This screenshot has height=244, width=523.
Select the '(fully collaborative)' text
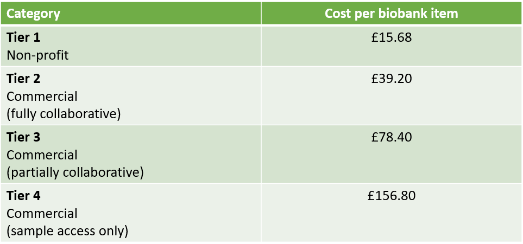coord(64,114)
